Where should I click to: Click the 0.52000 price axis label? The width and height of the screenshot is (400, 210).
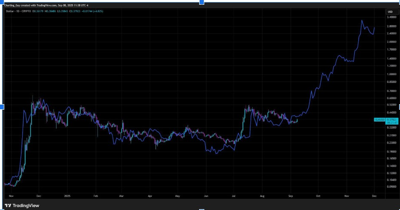pos(391,105)
